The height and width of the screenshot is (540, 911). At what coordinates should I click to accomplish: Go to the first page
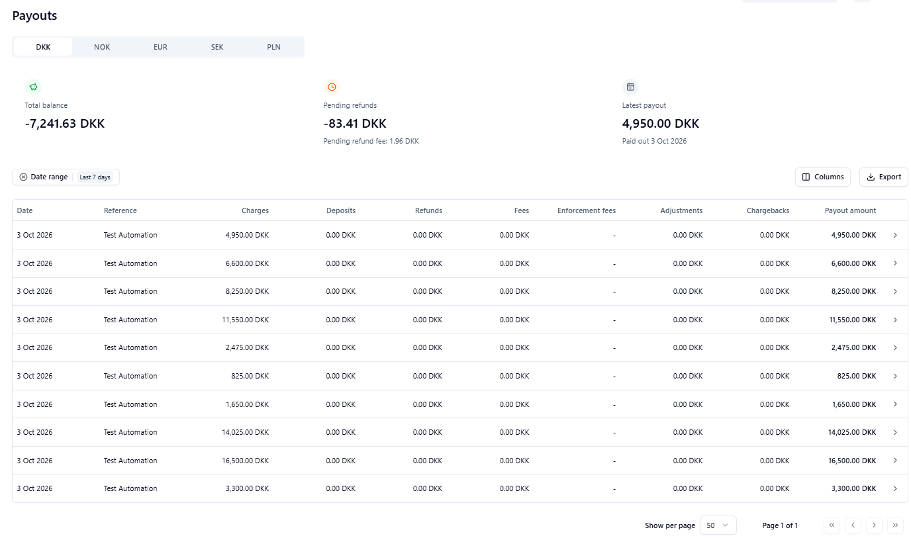coord(832,525)
